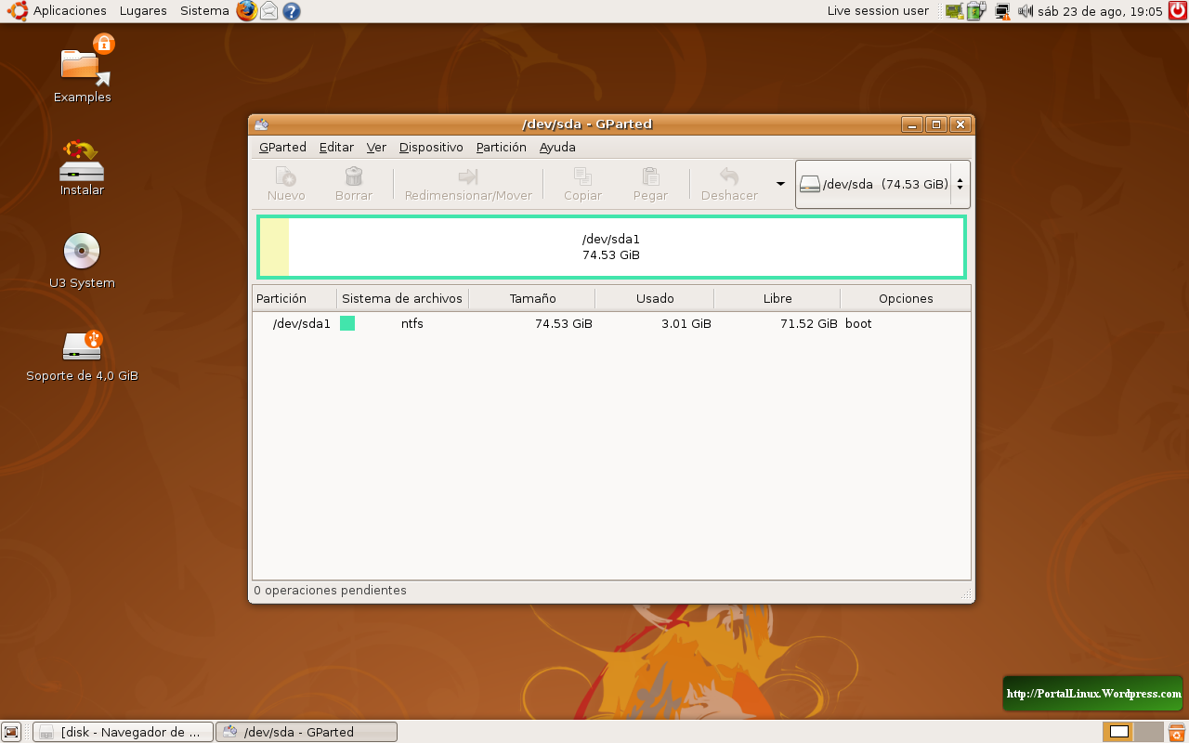Click the Partición column header
The height and width of the screenshot is (743, 1189).
294,298
